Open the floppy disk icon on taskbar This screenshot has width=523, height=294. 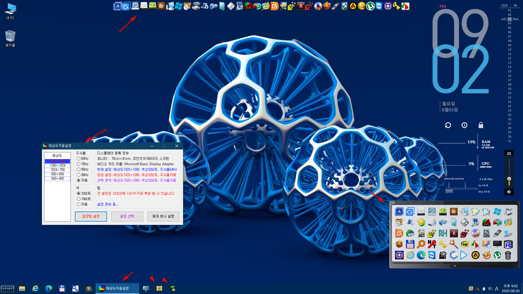pyautogui.click(x=62, y=289)
